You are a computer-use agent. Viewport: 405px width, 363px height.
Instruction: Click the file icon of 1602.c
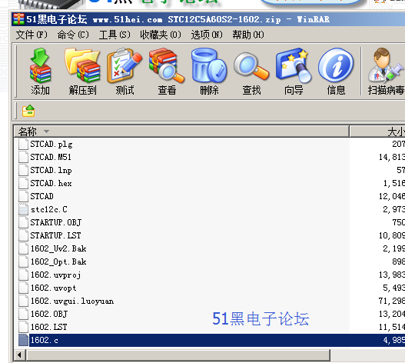(23, 340)
